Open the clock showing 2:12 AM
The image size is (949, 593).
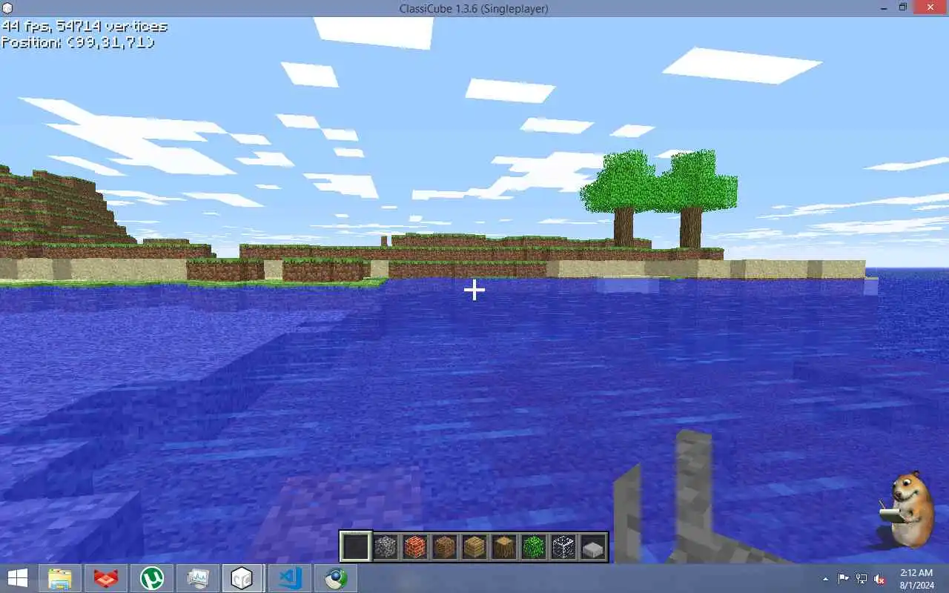916,579
